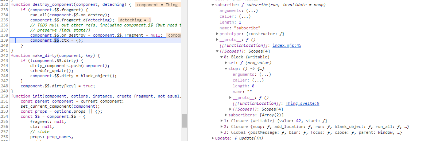Expand [[Scopes]] under the stop function

click(230, 109)
